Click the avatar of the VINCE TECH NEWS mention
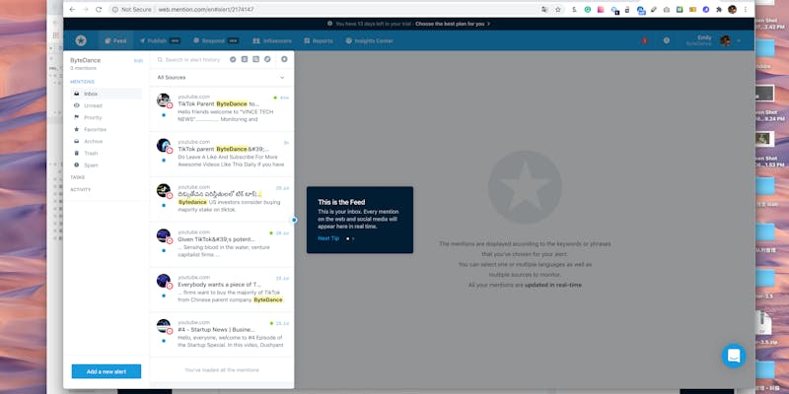The image size is (789, 394). point(164,100)
